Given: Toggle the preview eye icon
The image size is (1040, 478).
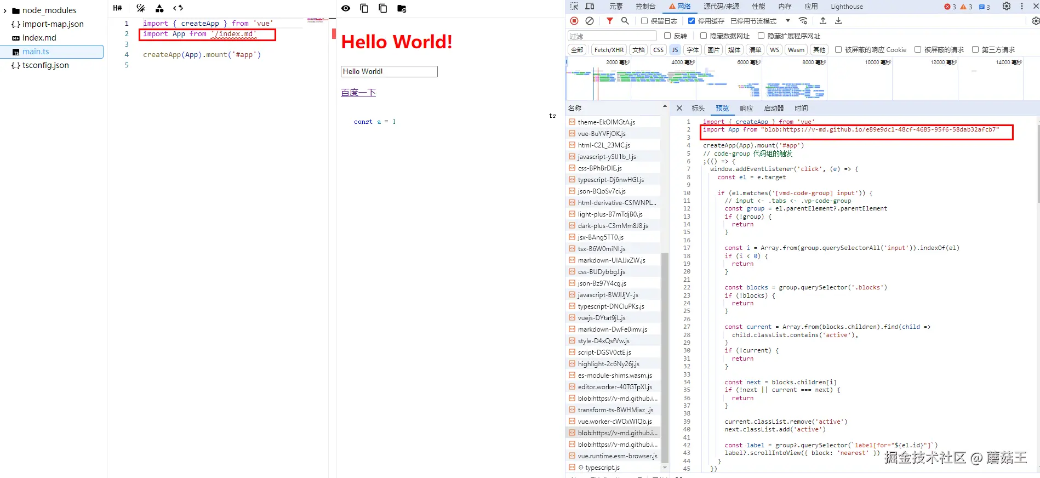Looking at the screenshot, I should (346, 8).
